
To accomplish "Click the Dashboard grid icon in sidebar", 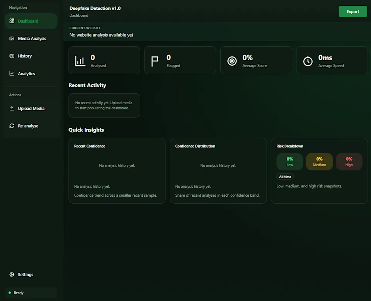I will pos(12,21).
